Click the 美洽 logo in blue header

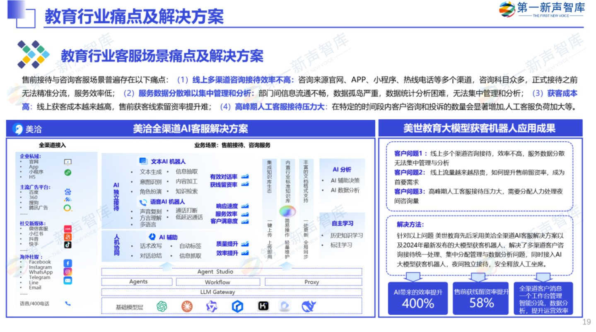click(x=17, y=129)
